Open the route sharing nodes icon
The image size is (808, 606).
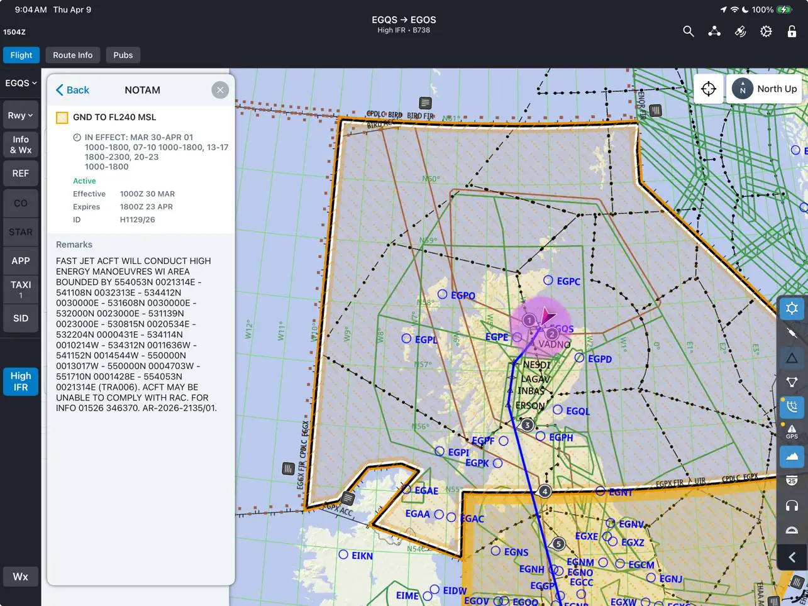714,31
